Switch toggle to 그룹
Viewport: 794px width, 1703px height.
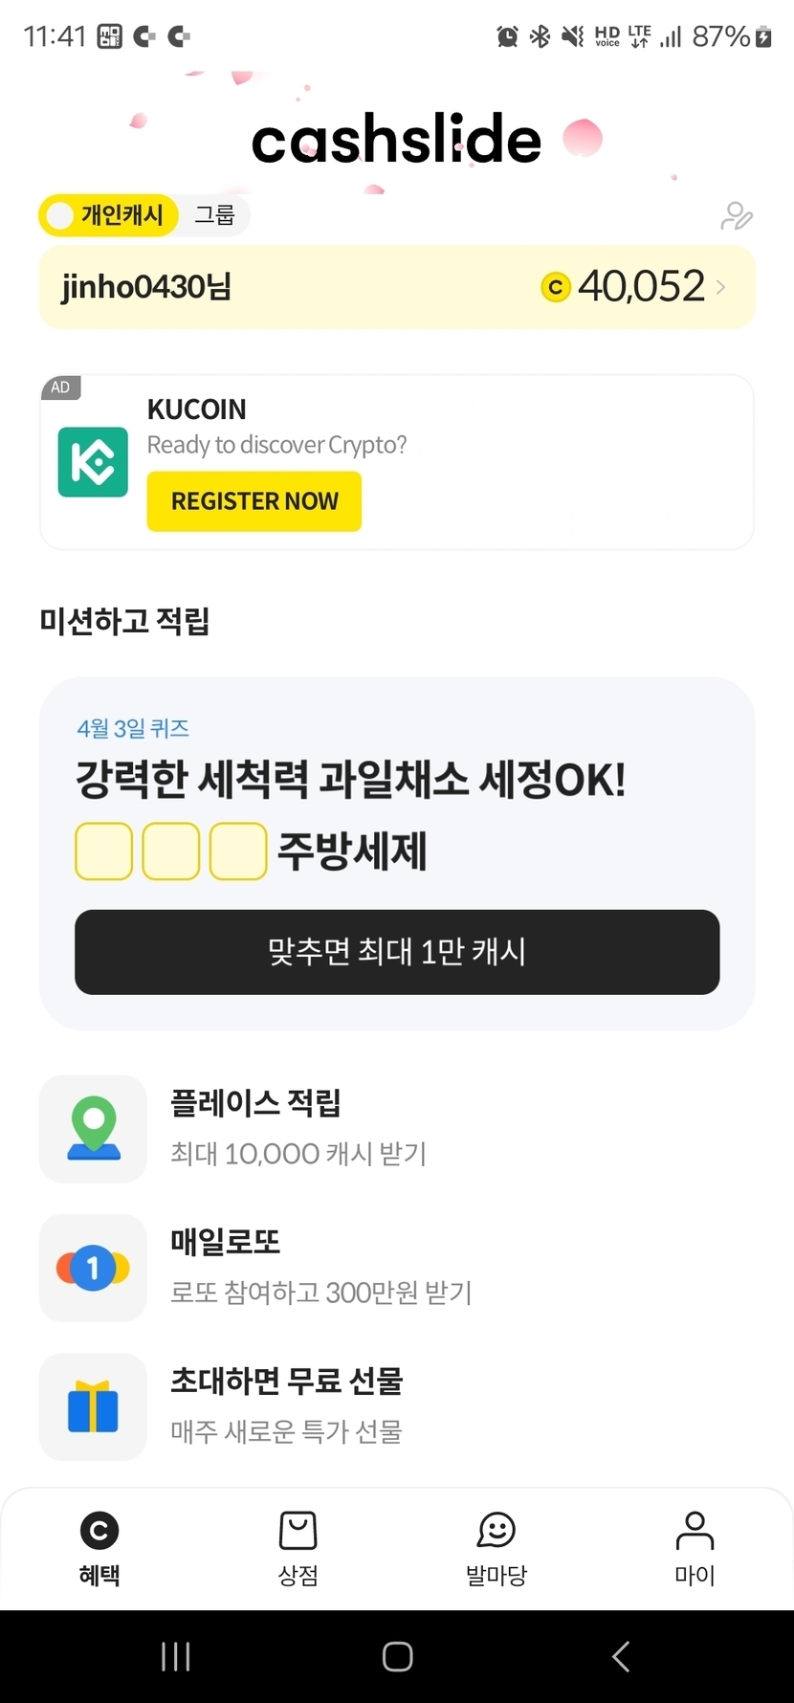[x=214, y=215]
